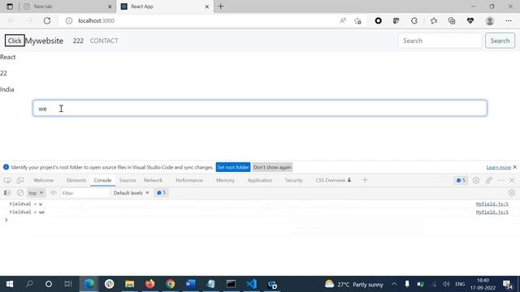Open the Network tab
The height and width of the screenshot is (292, 520).
click(154, 180)
